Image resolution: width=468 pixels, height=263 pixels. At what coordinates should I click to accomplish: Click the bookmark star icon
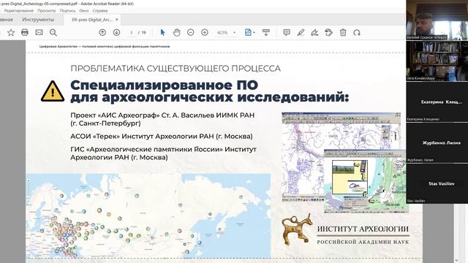pos(11,32)
